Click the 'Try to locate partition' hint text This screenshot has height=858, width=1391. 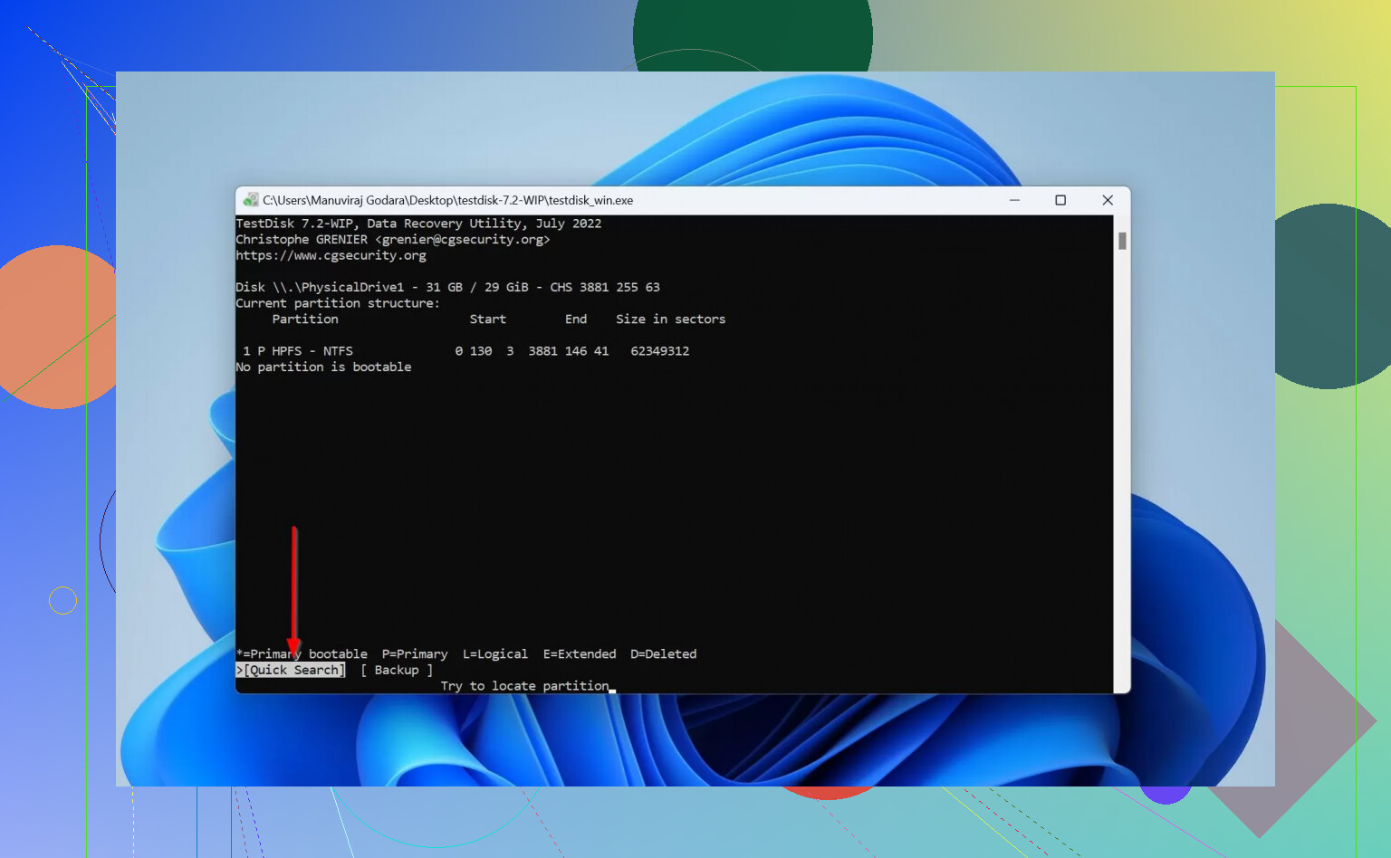(x=524, y=685)
